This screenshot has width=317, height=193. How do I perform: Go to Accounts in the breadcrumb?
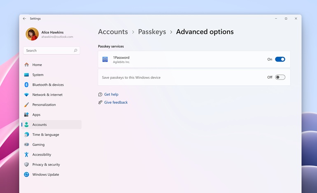pos(113,32)
